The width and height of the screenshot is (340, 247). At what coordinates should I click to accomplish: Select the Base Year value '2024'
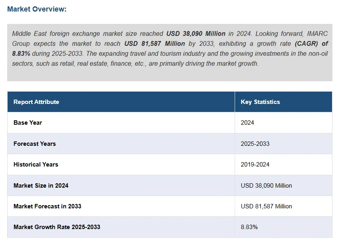click(247, 123)
